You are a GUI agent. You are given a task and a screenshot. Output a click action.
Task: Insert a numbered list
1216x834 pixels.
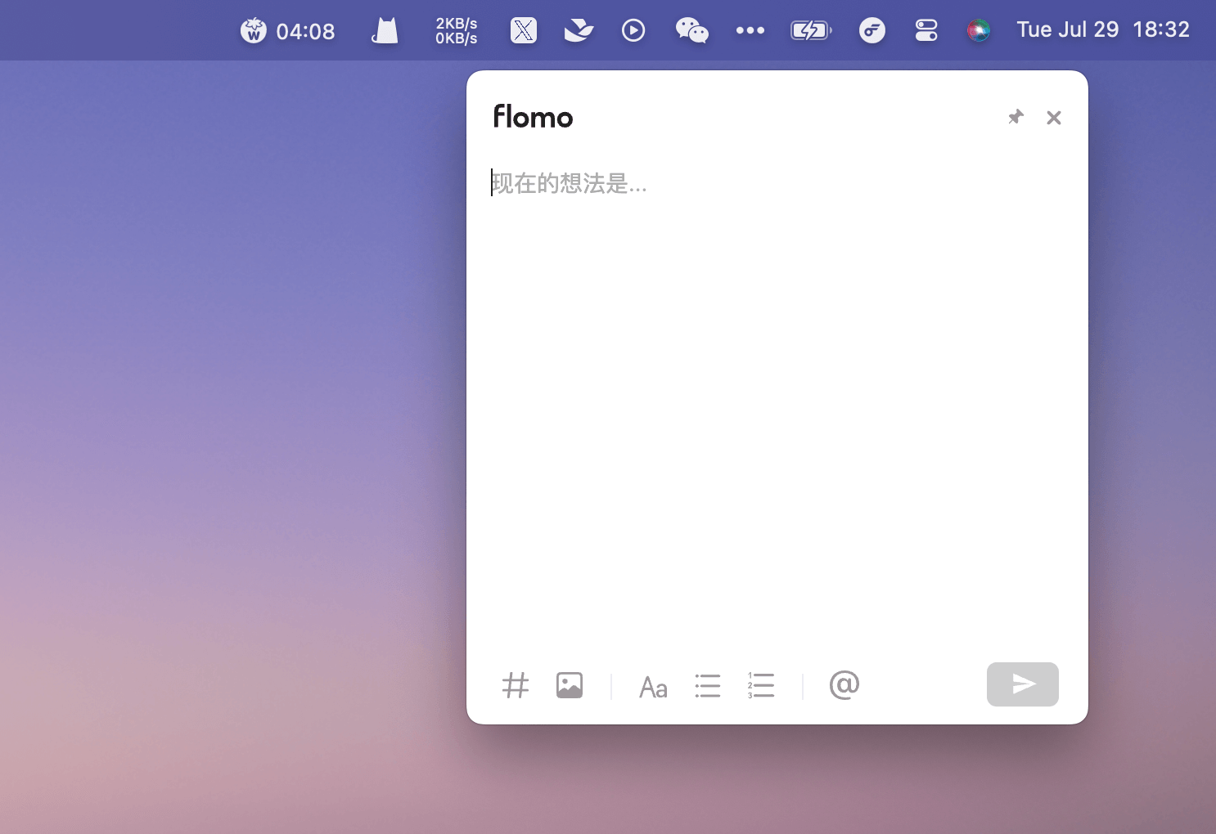click(761, 685)
